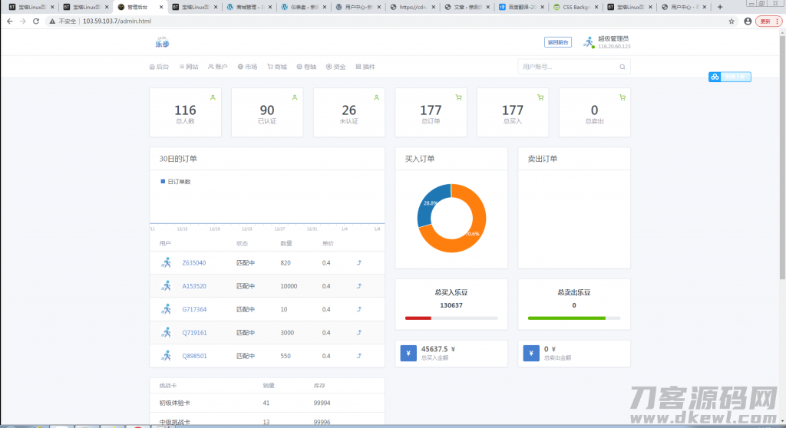Click the magnifier icon in the user search box
Screen dimensions: 786x428
[623, 67]
